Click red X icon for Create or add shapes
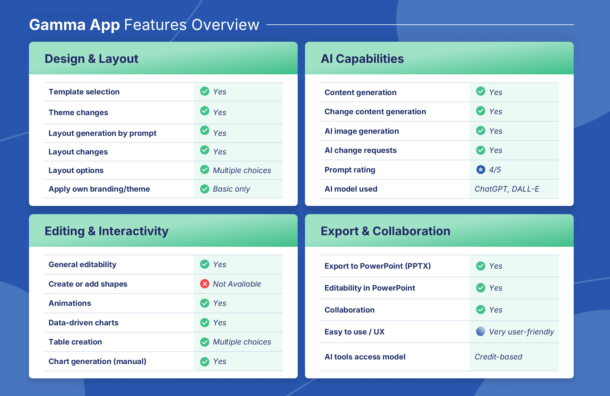 [205, 284]
